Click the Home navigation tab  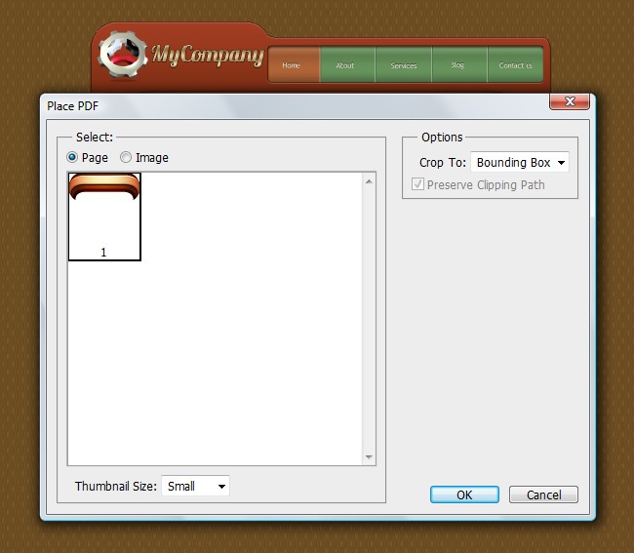[x=294, y=64]
